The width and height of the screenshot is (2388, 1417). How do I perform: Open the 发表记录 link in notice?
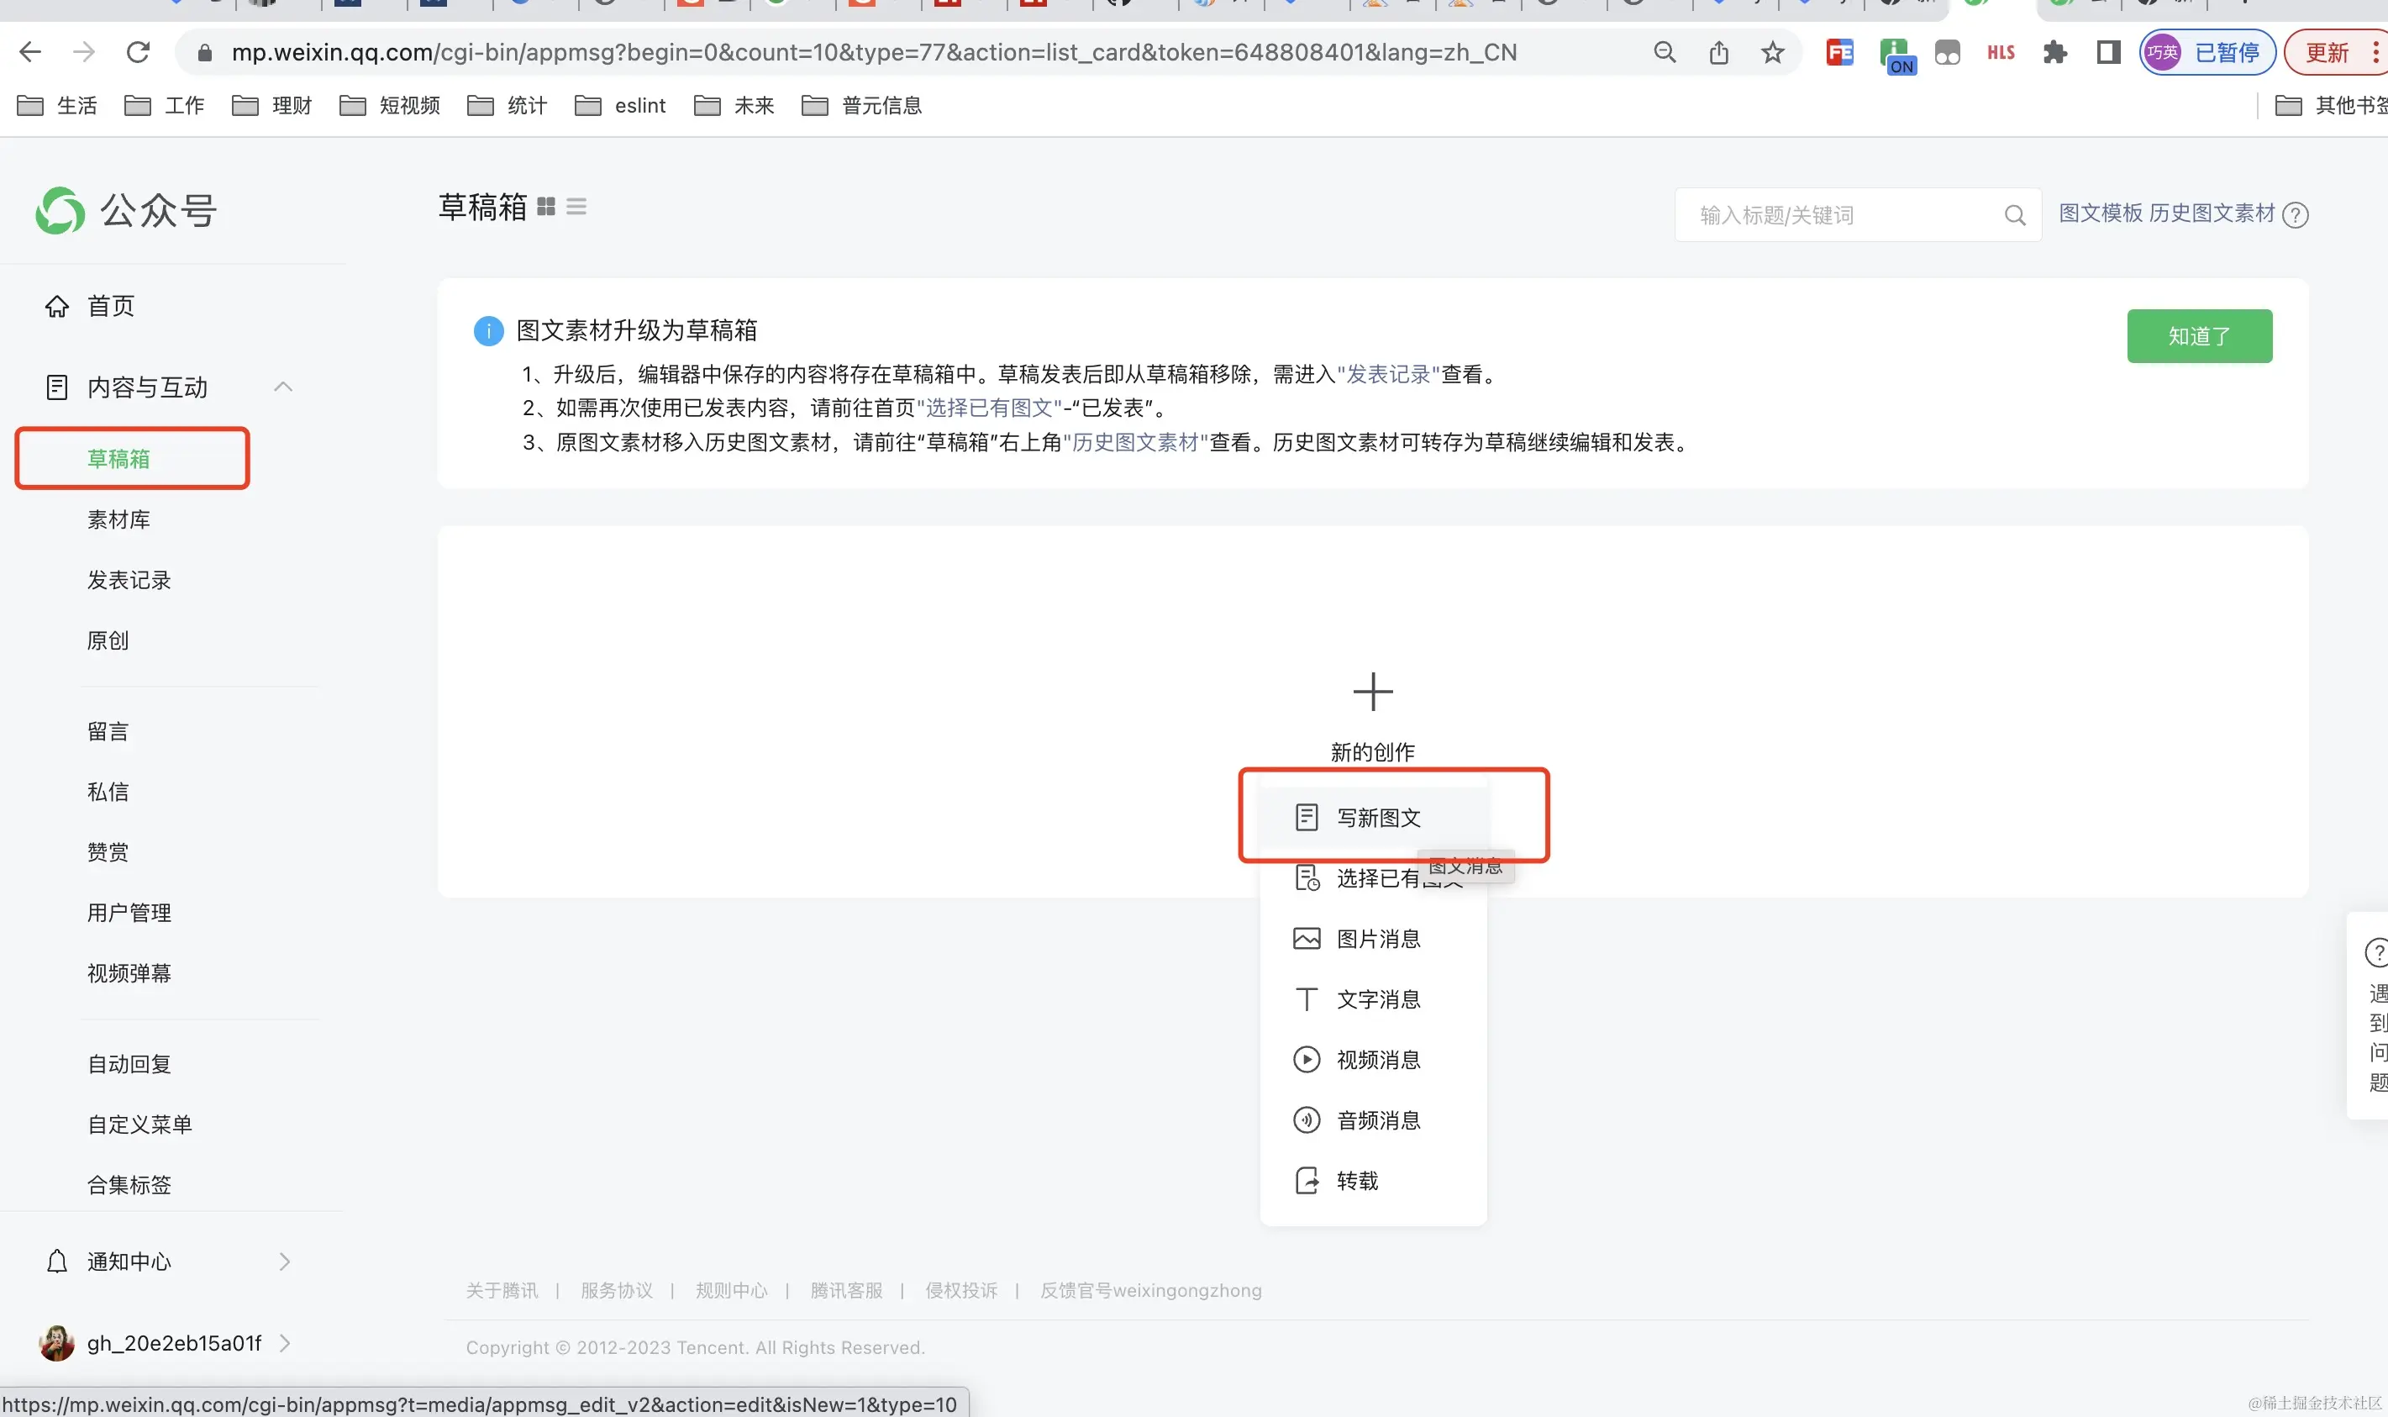1388,374
